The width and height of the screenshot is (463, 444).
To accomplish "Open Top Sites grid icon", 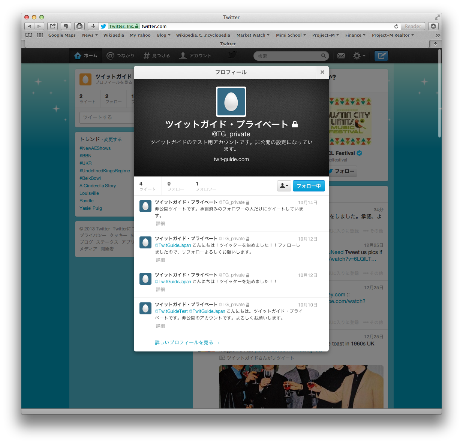I will coord(40,35).
